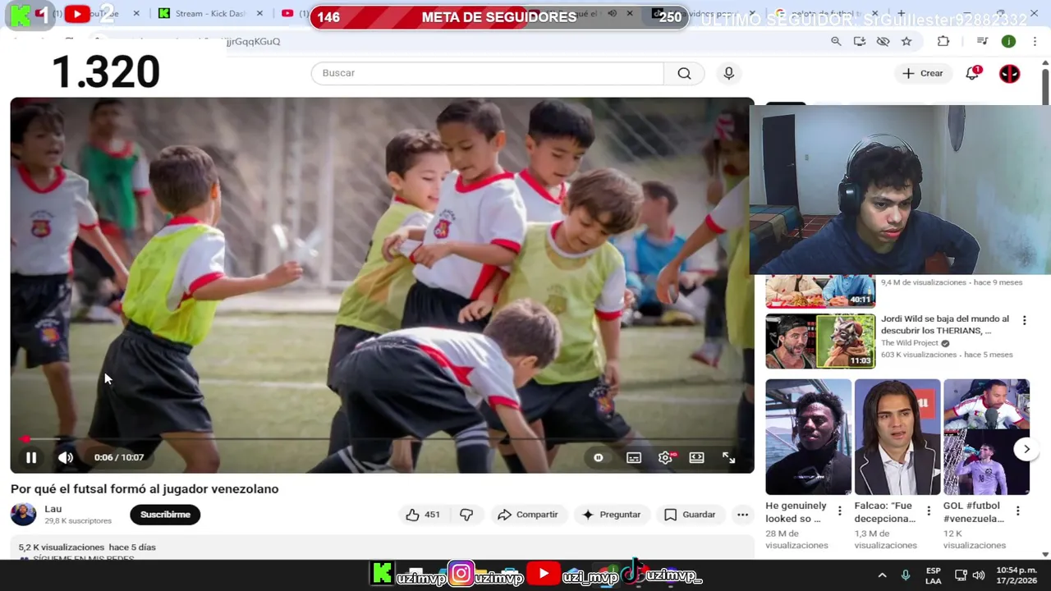Share the video via Compartir

[x=528, y=515]
